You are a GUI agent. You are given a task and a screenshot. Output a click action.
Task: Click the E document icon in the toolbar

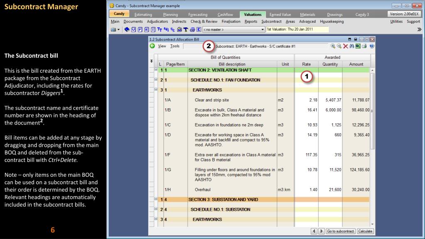199,29
